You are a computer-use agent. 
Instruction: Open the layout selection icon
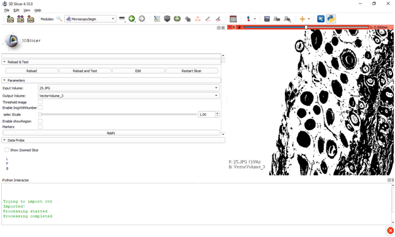point(233,19)
